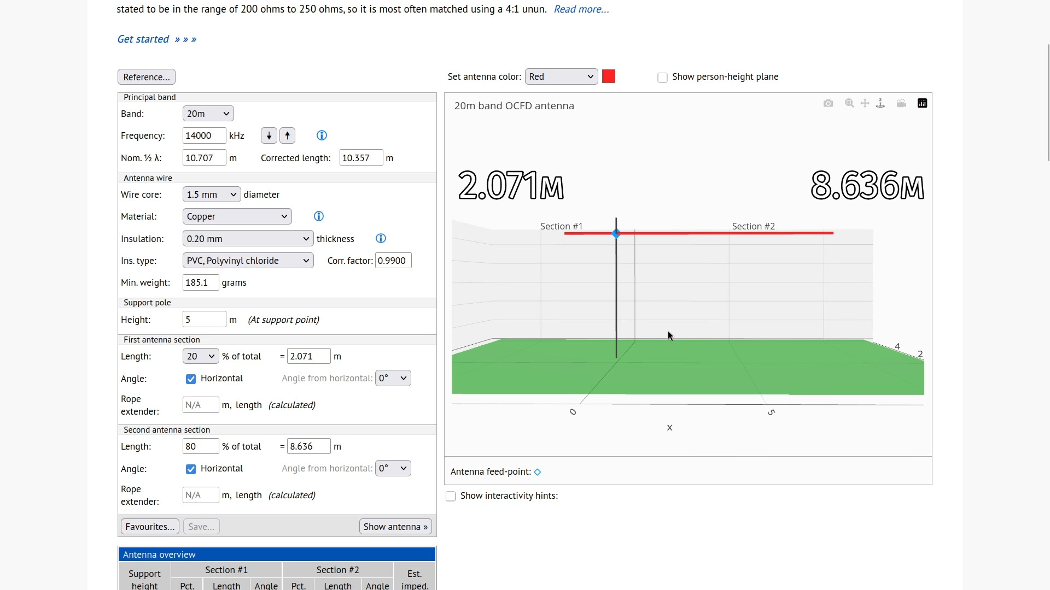
Task: Click the Reference... button
Action: pos(146,77)
